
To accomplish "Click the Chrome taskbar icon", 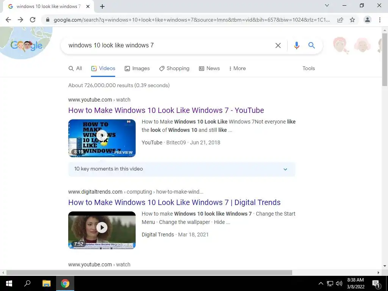I will click(65, 283).
